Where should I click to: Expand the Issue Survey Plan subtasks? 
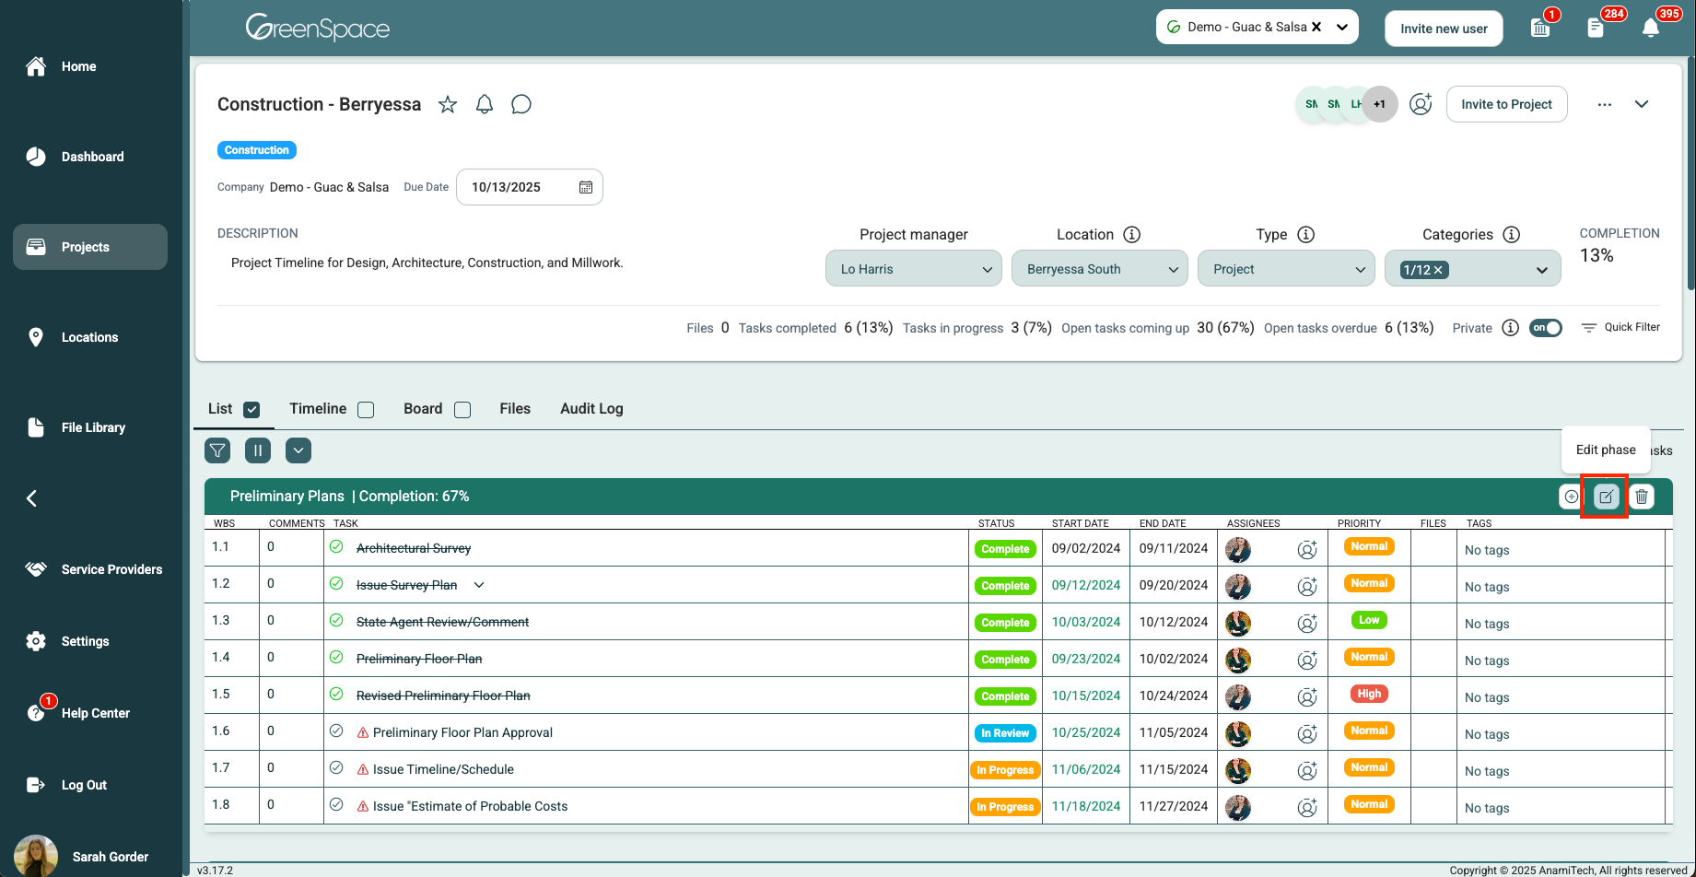[479, 585]
